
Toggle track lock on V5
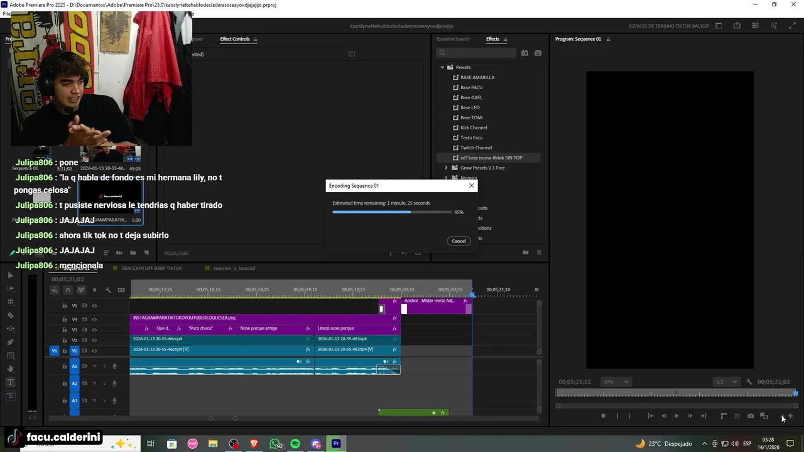[x=64, y=306]
